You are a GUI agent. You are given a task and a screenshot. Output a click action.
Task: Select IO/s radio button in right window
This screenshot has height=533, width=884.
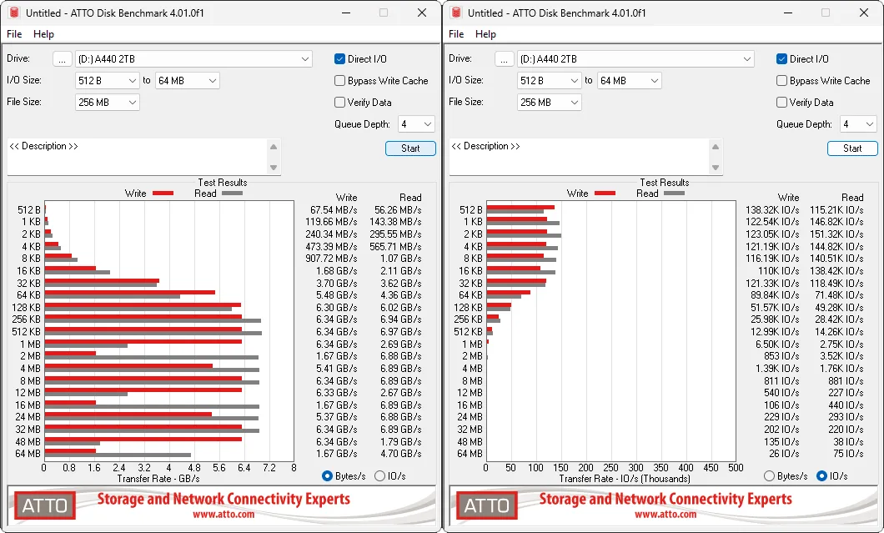(x=821, y=476)
